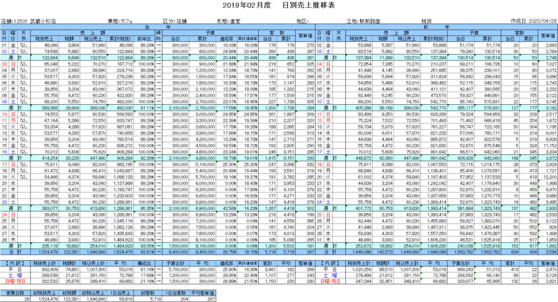Click the Sunday-holiday total 322,532
558x302 pixels.
click(50, 281)
